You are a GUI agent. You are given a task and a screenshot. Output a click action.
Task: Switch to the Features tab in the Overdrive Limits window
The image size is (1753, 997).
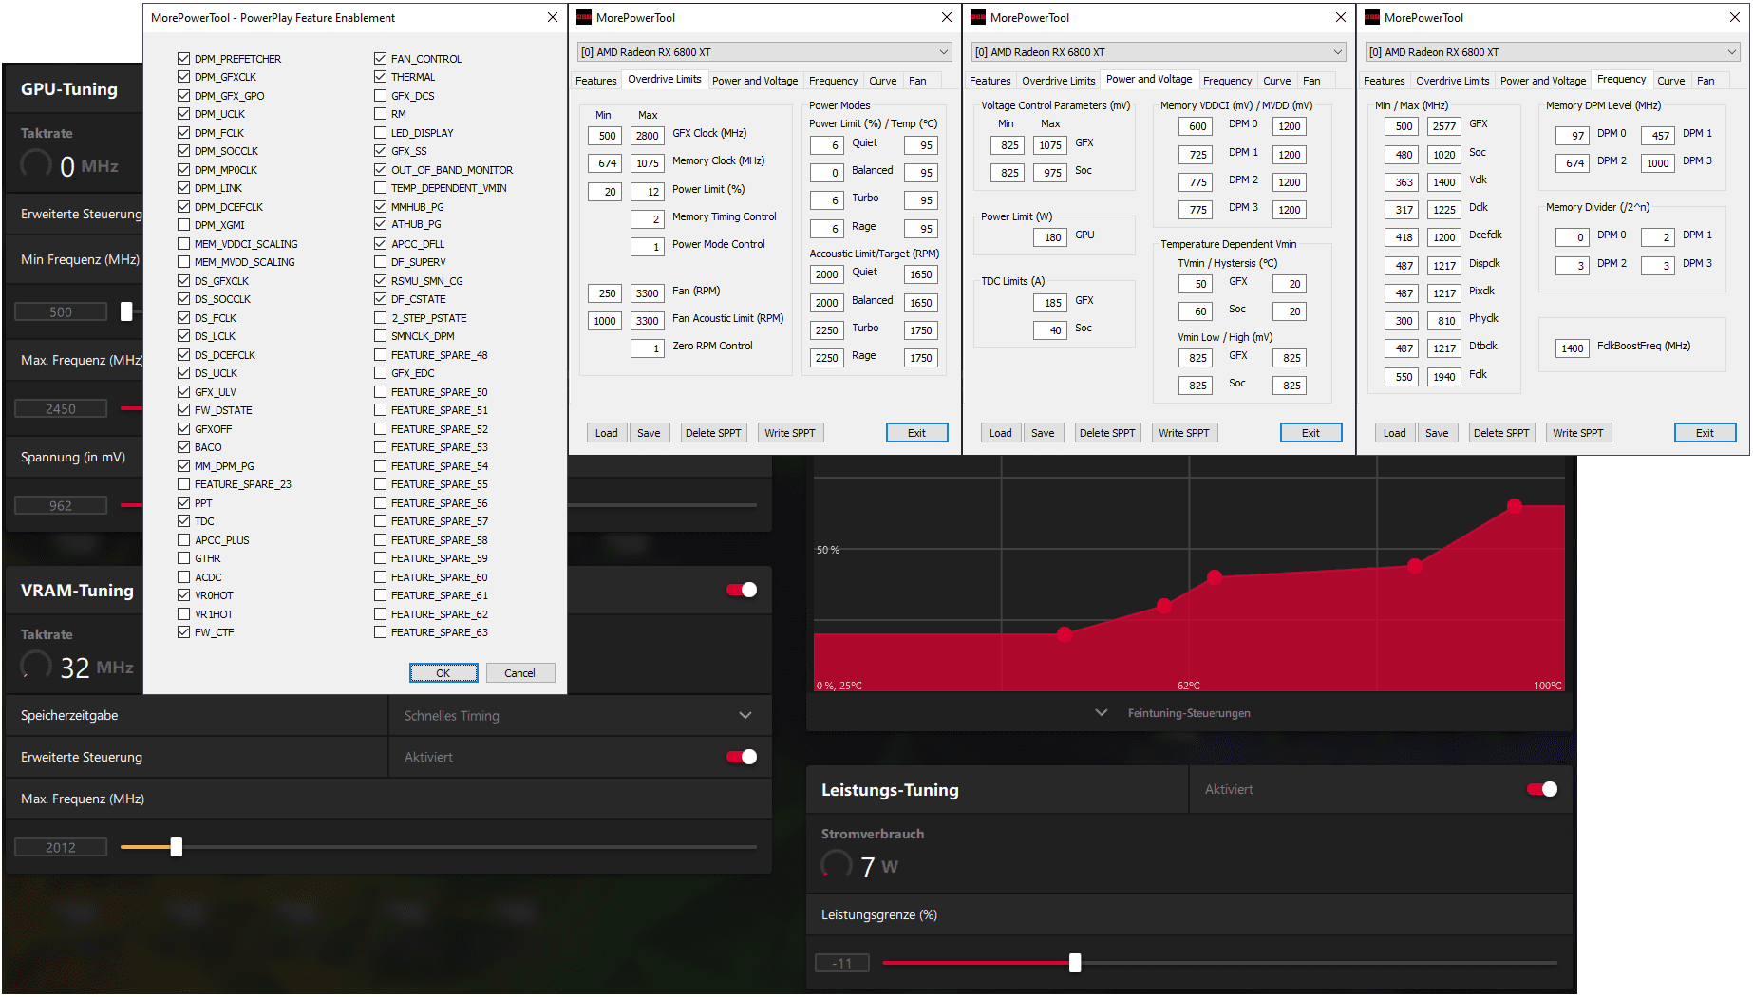coord(596,81)
